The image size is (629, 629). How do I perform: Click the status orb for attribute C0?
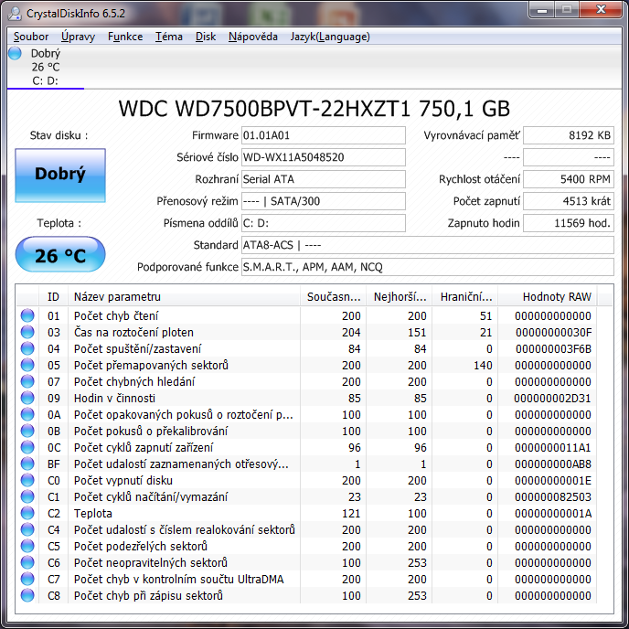(27, 480)
